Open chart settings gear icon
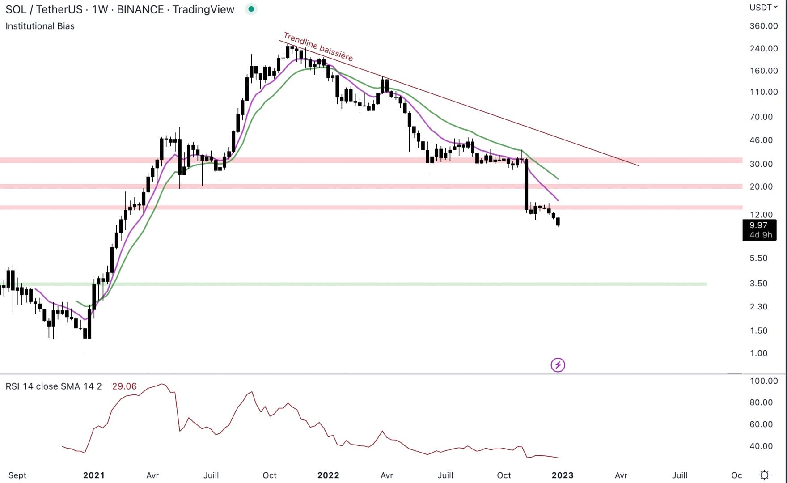787x483 pixels. click(765, 475)
